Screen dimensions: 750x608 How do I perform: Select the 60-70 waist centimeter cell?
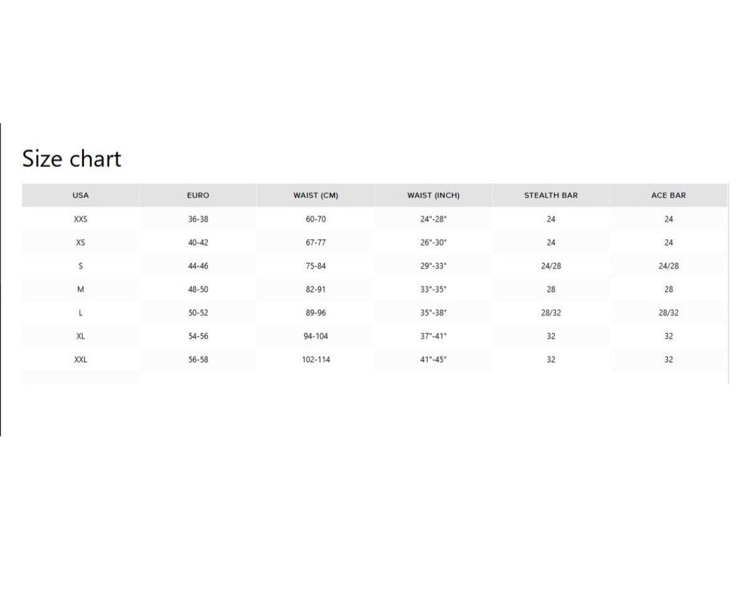click(315, 219)
